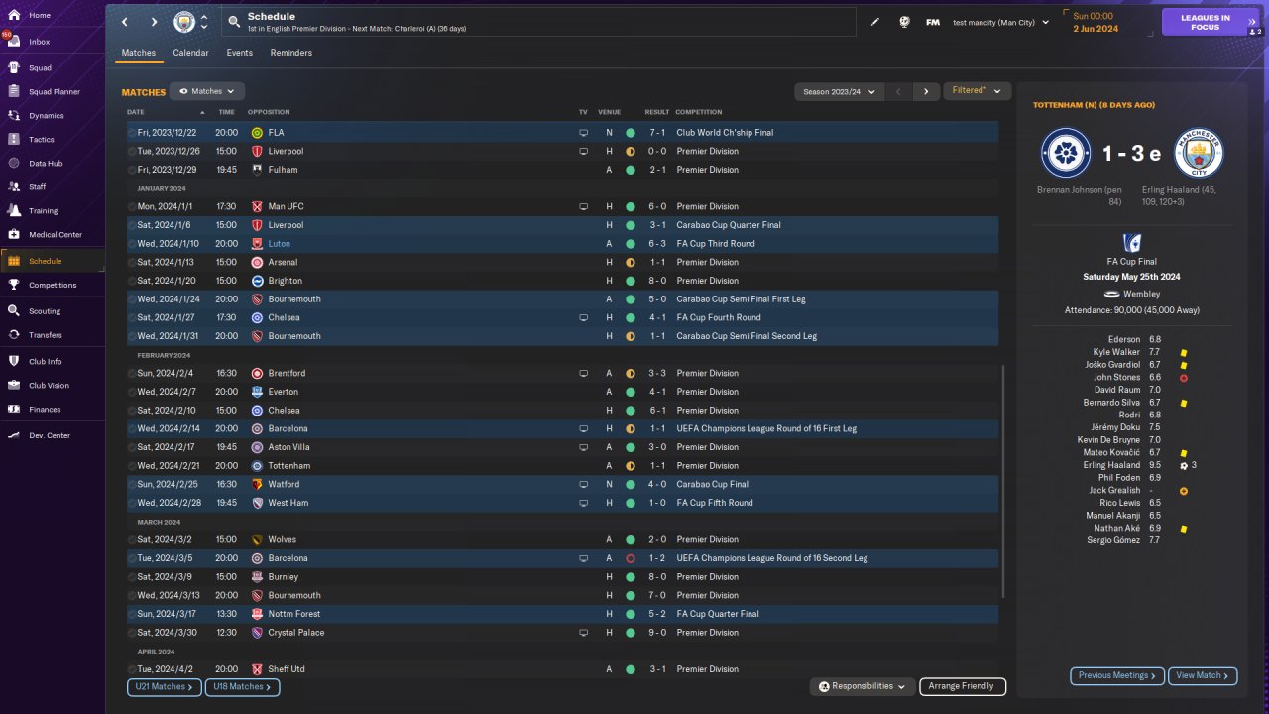Click the match list vertical scrollbar
Image resolution: width=1269 pixels, height=714 pixels.
tap(1004, 481)
